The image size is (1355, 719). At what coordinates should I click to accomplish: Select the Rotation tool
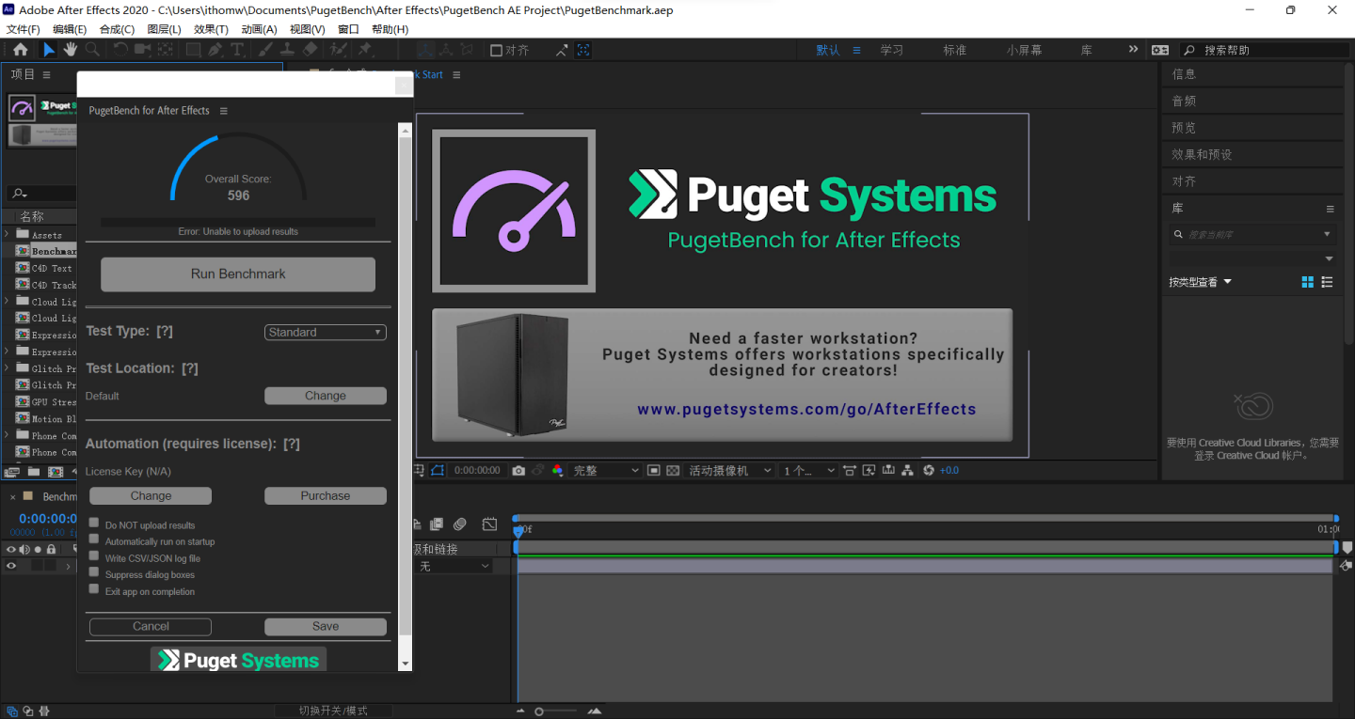pos(120,50)
